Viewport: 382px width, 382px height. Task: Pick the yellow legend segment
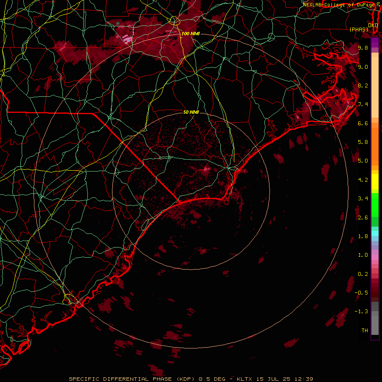[375, 182]
